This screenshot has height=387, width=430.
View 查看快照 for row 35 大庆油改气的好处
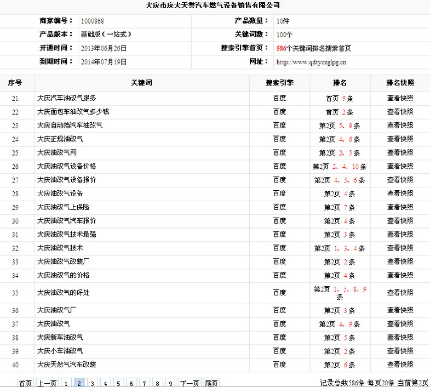pyautogui.click(x=400, y=293)
